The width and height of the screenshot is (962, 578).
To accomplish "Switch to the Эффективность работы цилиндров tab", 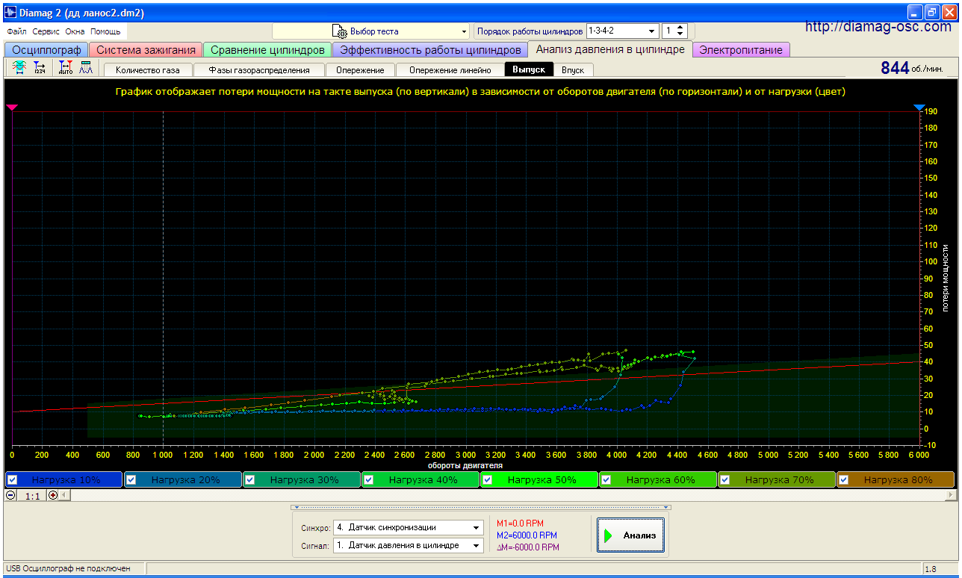I will click(430, 50).
